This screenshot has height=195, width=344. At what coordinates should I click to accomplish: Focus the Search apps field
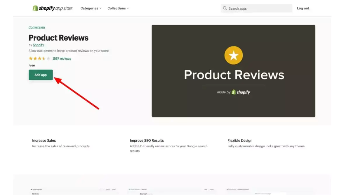(x=256, y=8)
